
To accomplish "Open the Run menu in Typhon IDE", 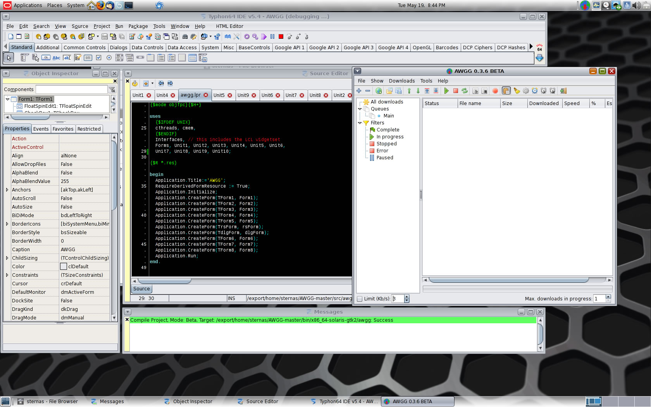I will click(x=119, y=26).
